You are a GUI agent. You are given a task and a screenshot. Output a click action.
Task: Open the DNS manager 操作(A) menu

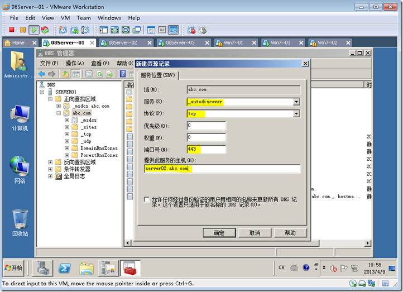click(x=75, y=63)
